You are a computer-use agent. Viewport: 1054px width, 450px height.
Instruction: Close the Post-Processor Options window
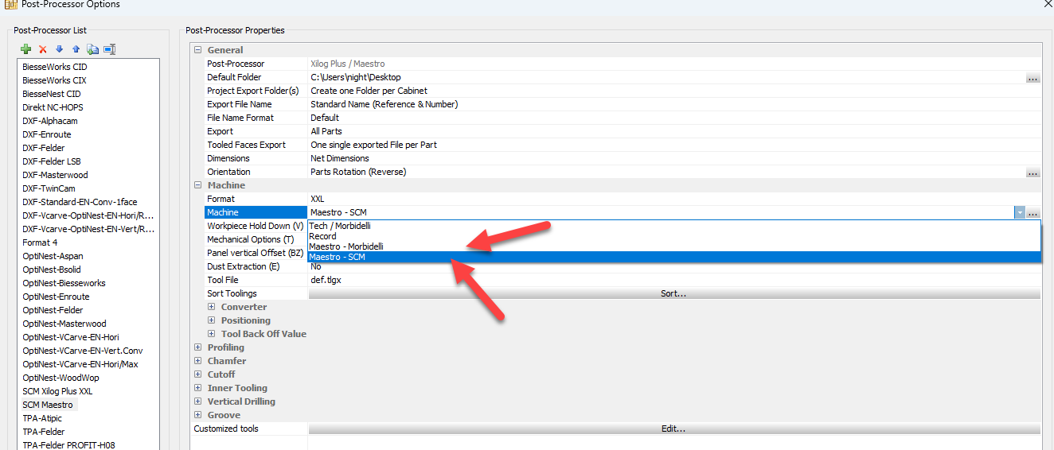(1047, 4)
